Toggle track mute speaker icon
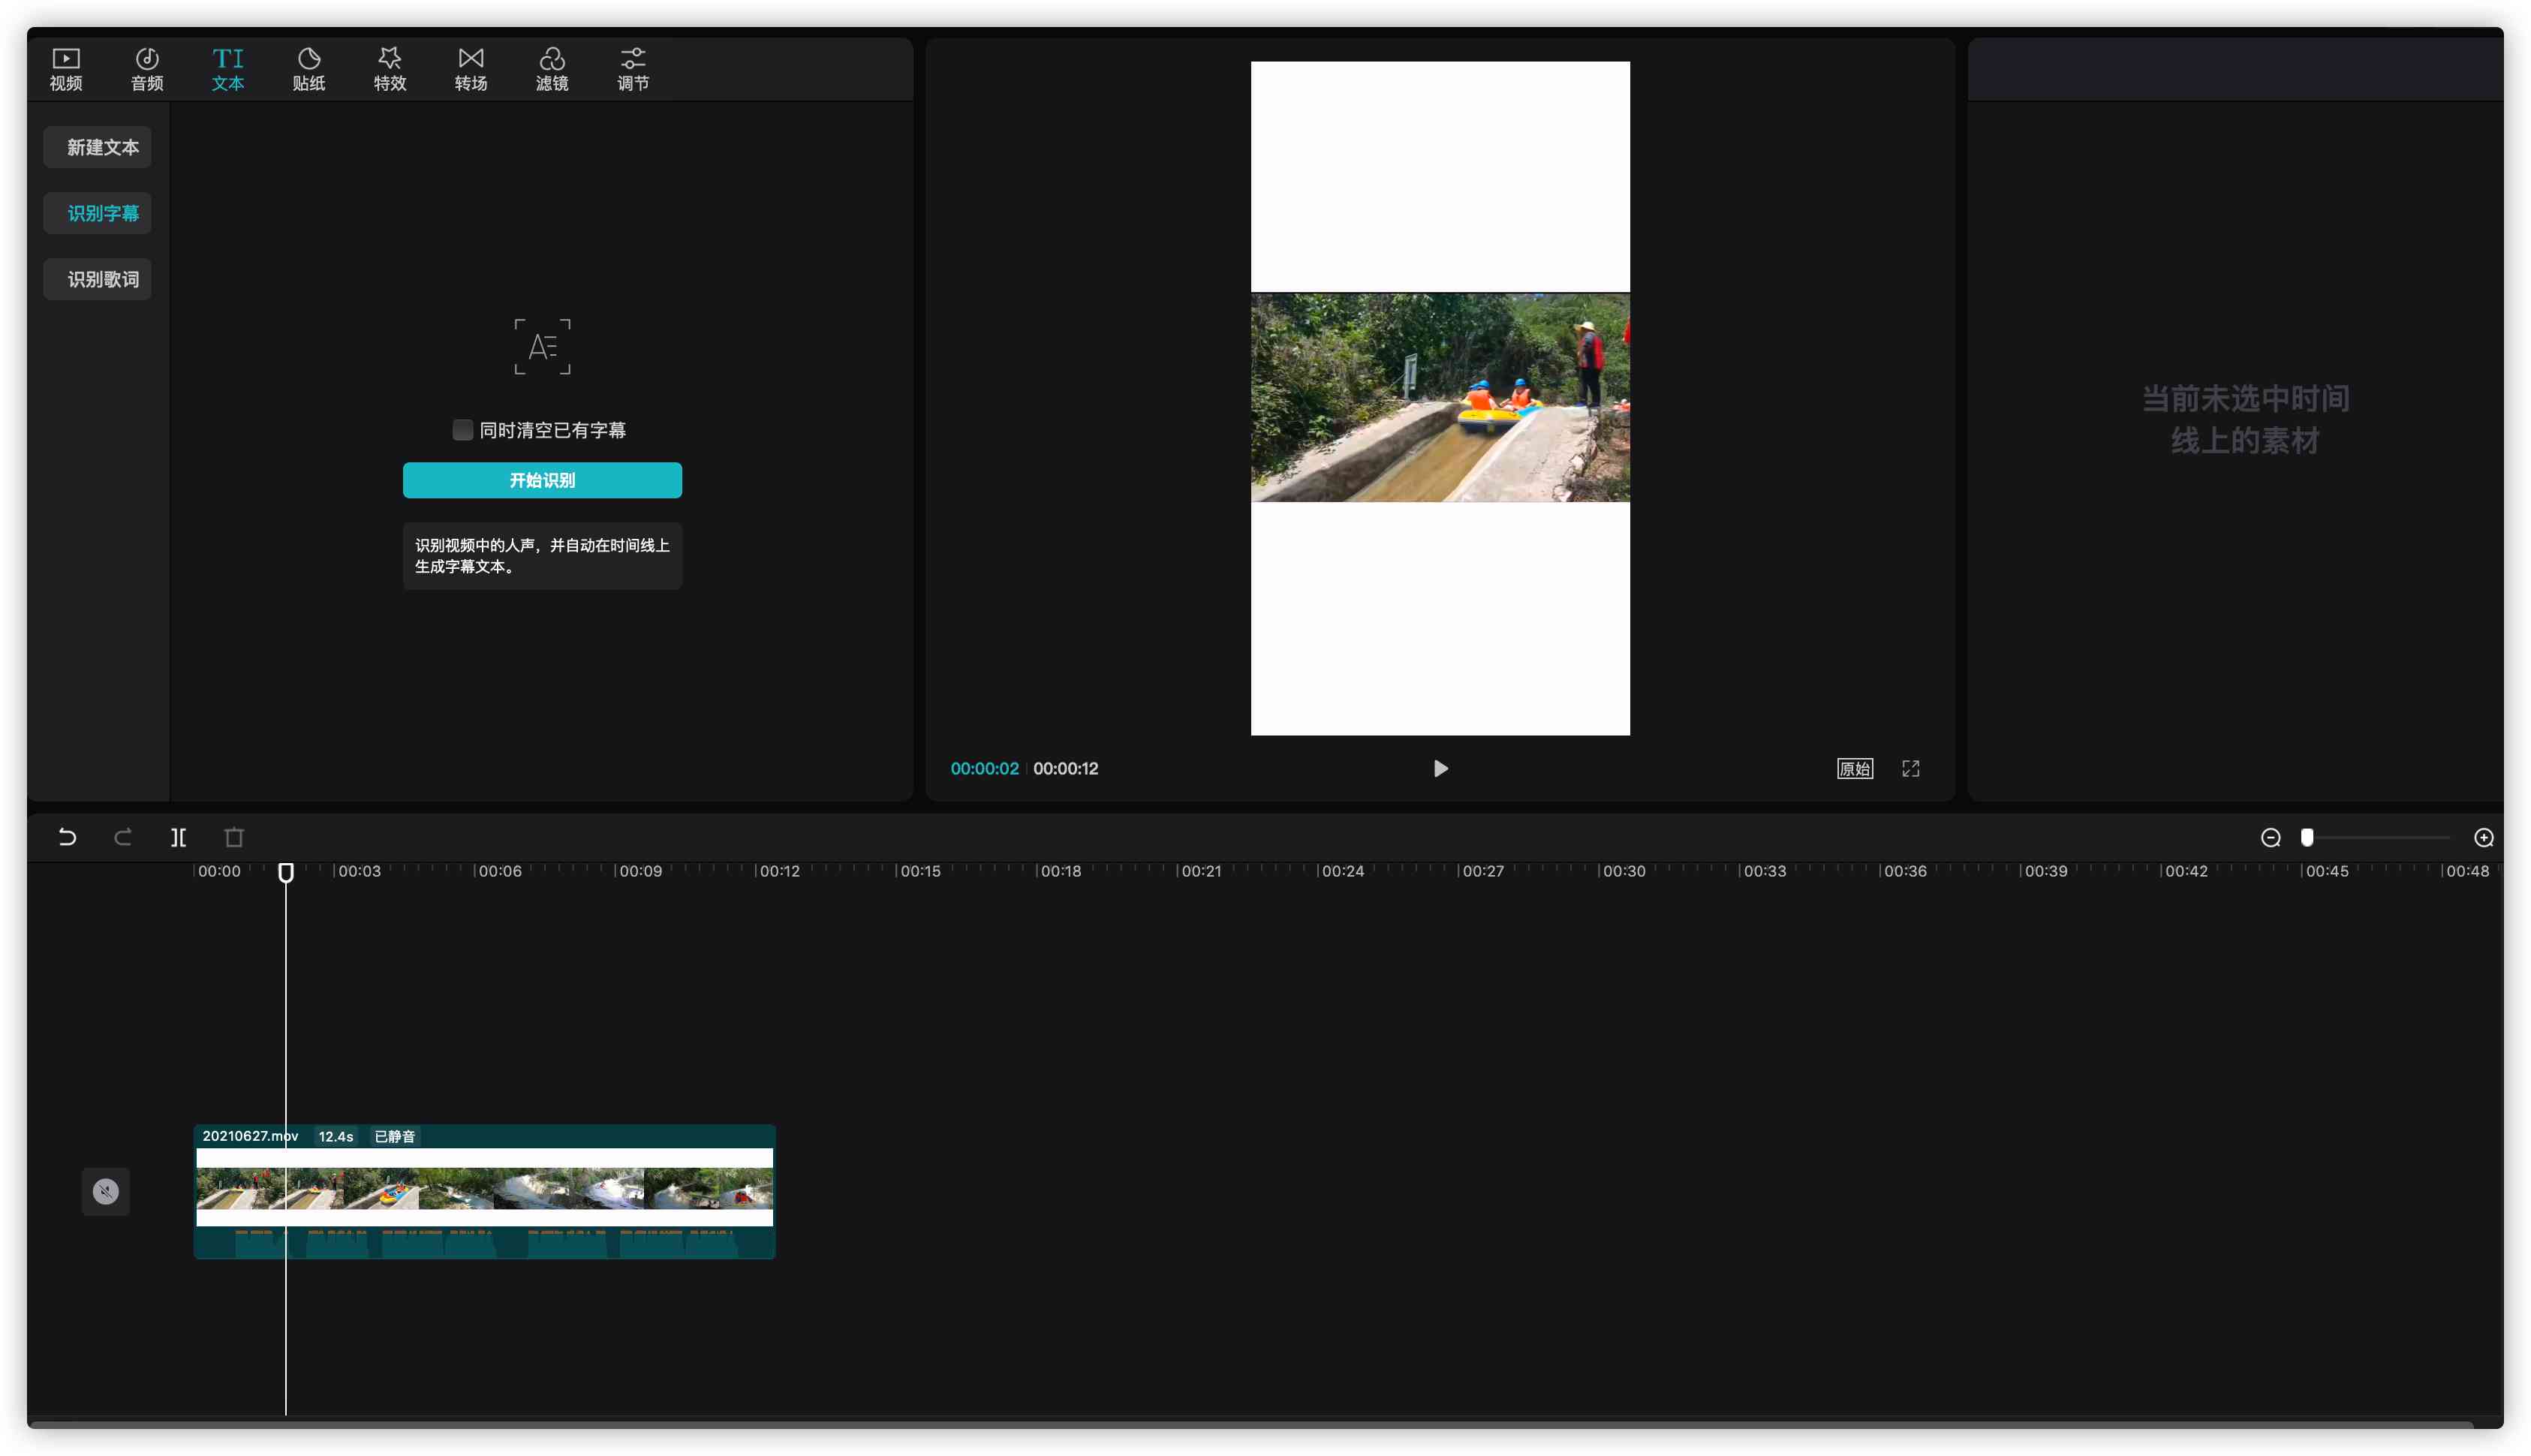The height and width of the screenshot is (1456, 2531). (106, 1191)
